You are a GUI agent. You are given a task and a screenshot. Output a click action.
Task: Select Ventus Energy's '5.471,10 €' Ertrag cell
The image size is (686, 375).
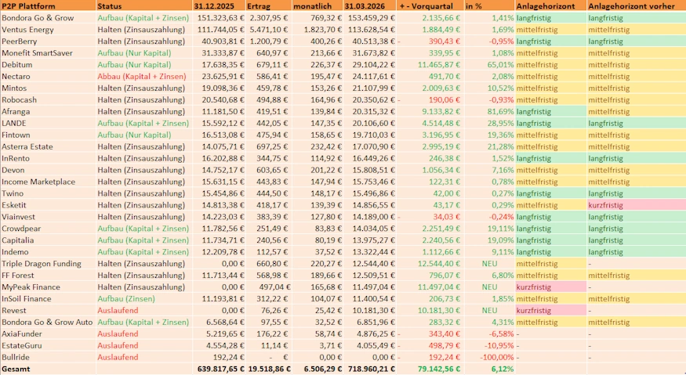(x=270, y=30)
